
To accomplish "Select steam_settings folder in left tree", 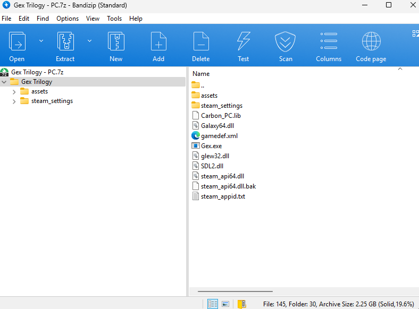I will (52, 101).
